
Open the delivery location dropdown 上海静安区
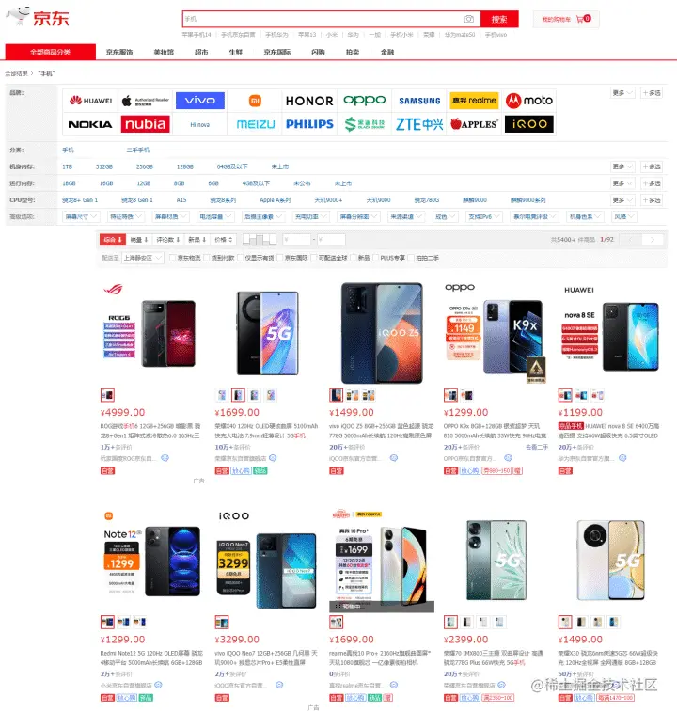point(143,258)
